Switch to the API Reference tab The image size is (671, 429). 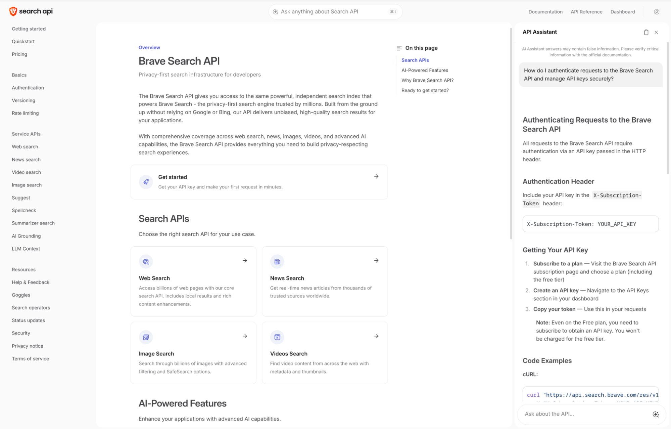point(586,11)
